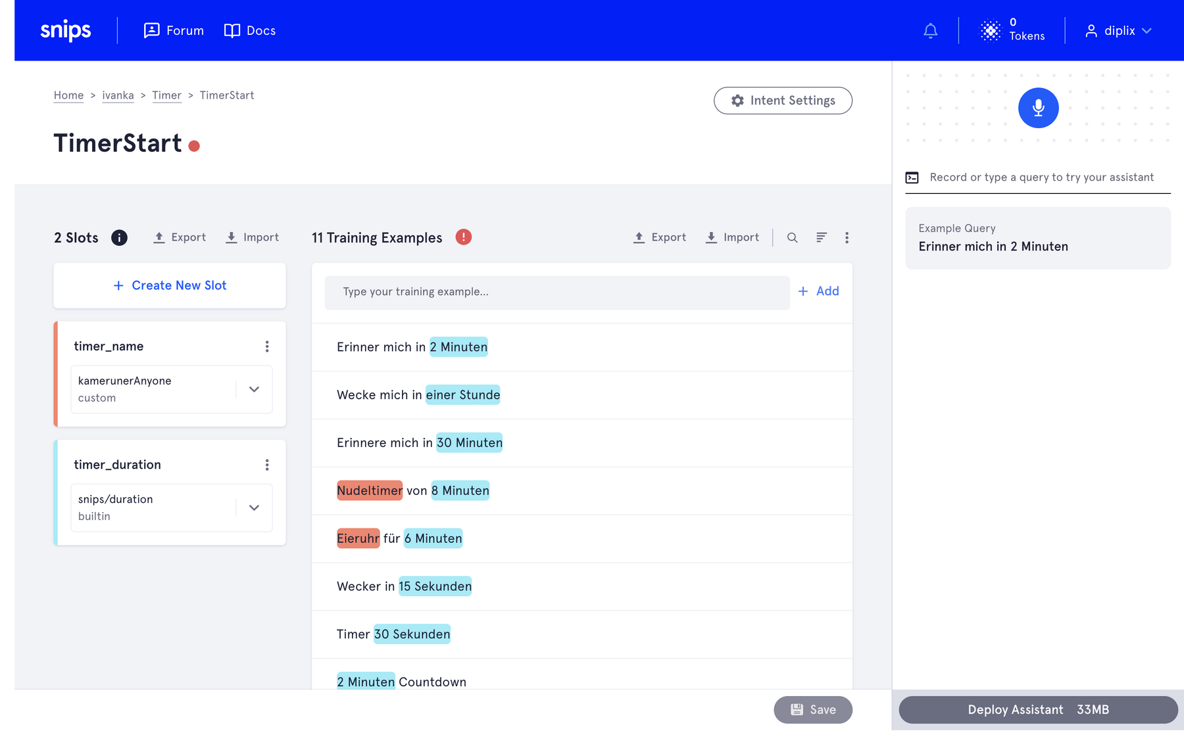Screen dimensions: 1184x748
Task: Click the training examples warning icon
Action: coord(463,237)
